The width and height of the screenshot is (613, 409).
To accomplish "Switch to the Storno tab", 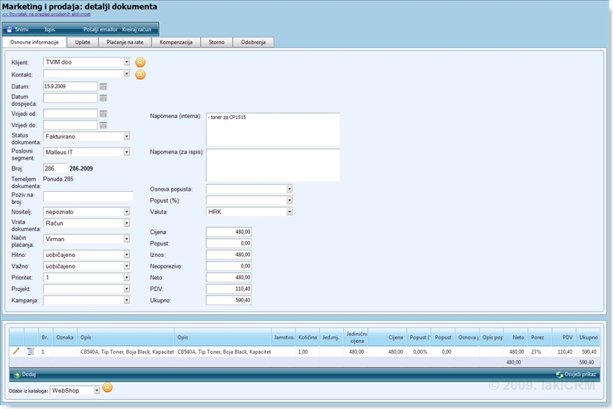I will coord(216,42).
